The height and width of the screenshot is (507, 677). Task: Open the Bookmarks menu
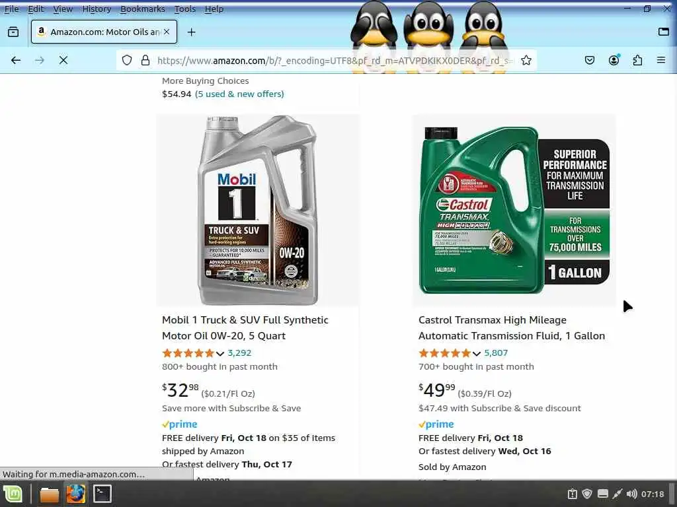click(x=143, y=9)
